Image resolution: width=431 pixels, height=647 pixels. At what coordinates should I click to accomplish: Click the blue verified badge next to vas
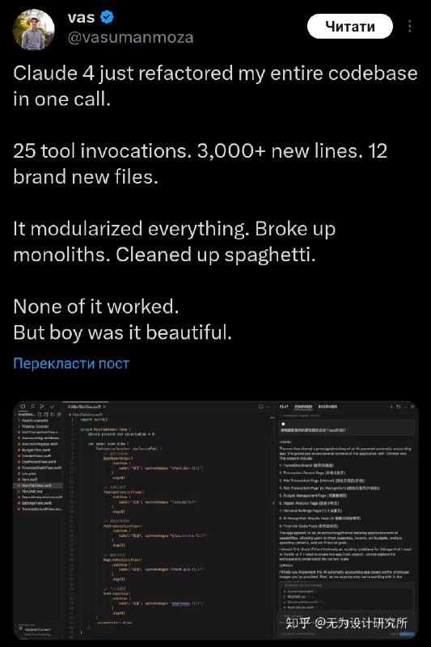coord(108,18)
